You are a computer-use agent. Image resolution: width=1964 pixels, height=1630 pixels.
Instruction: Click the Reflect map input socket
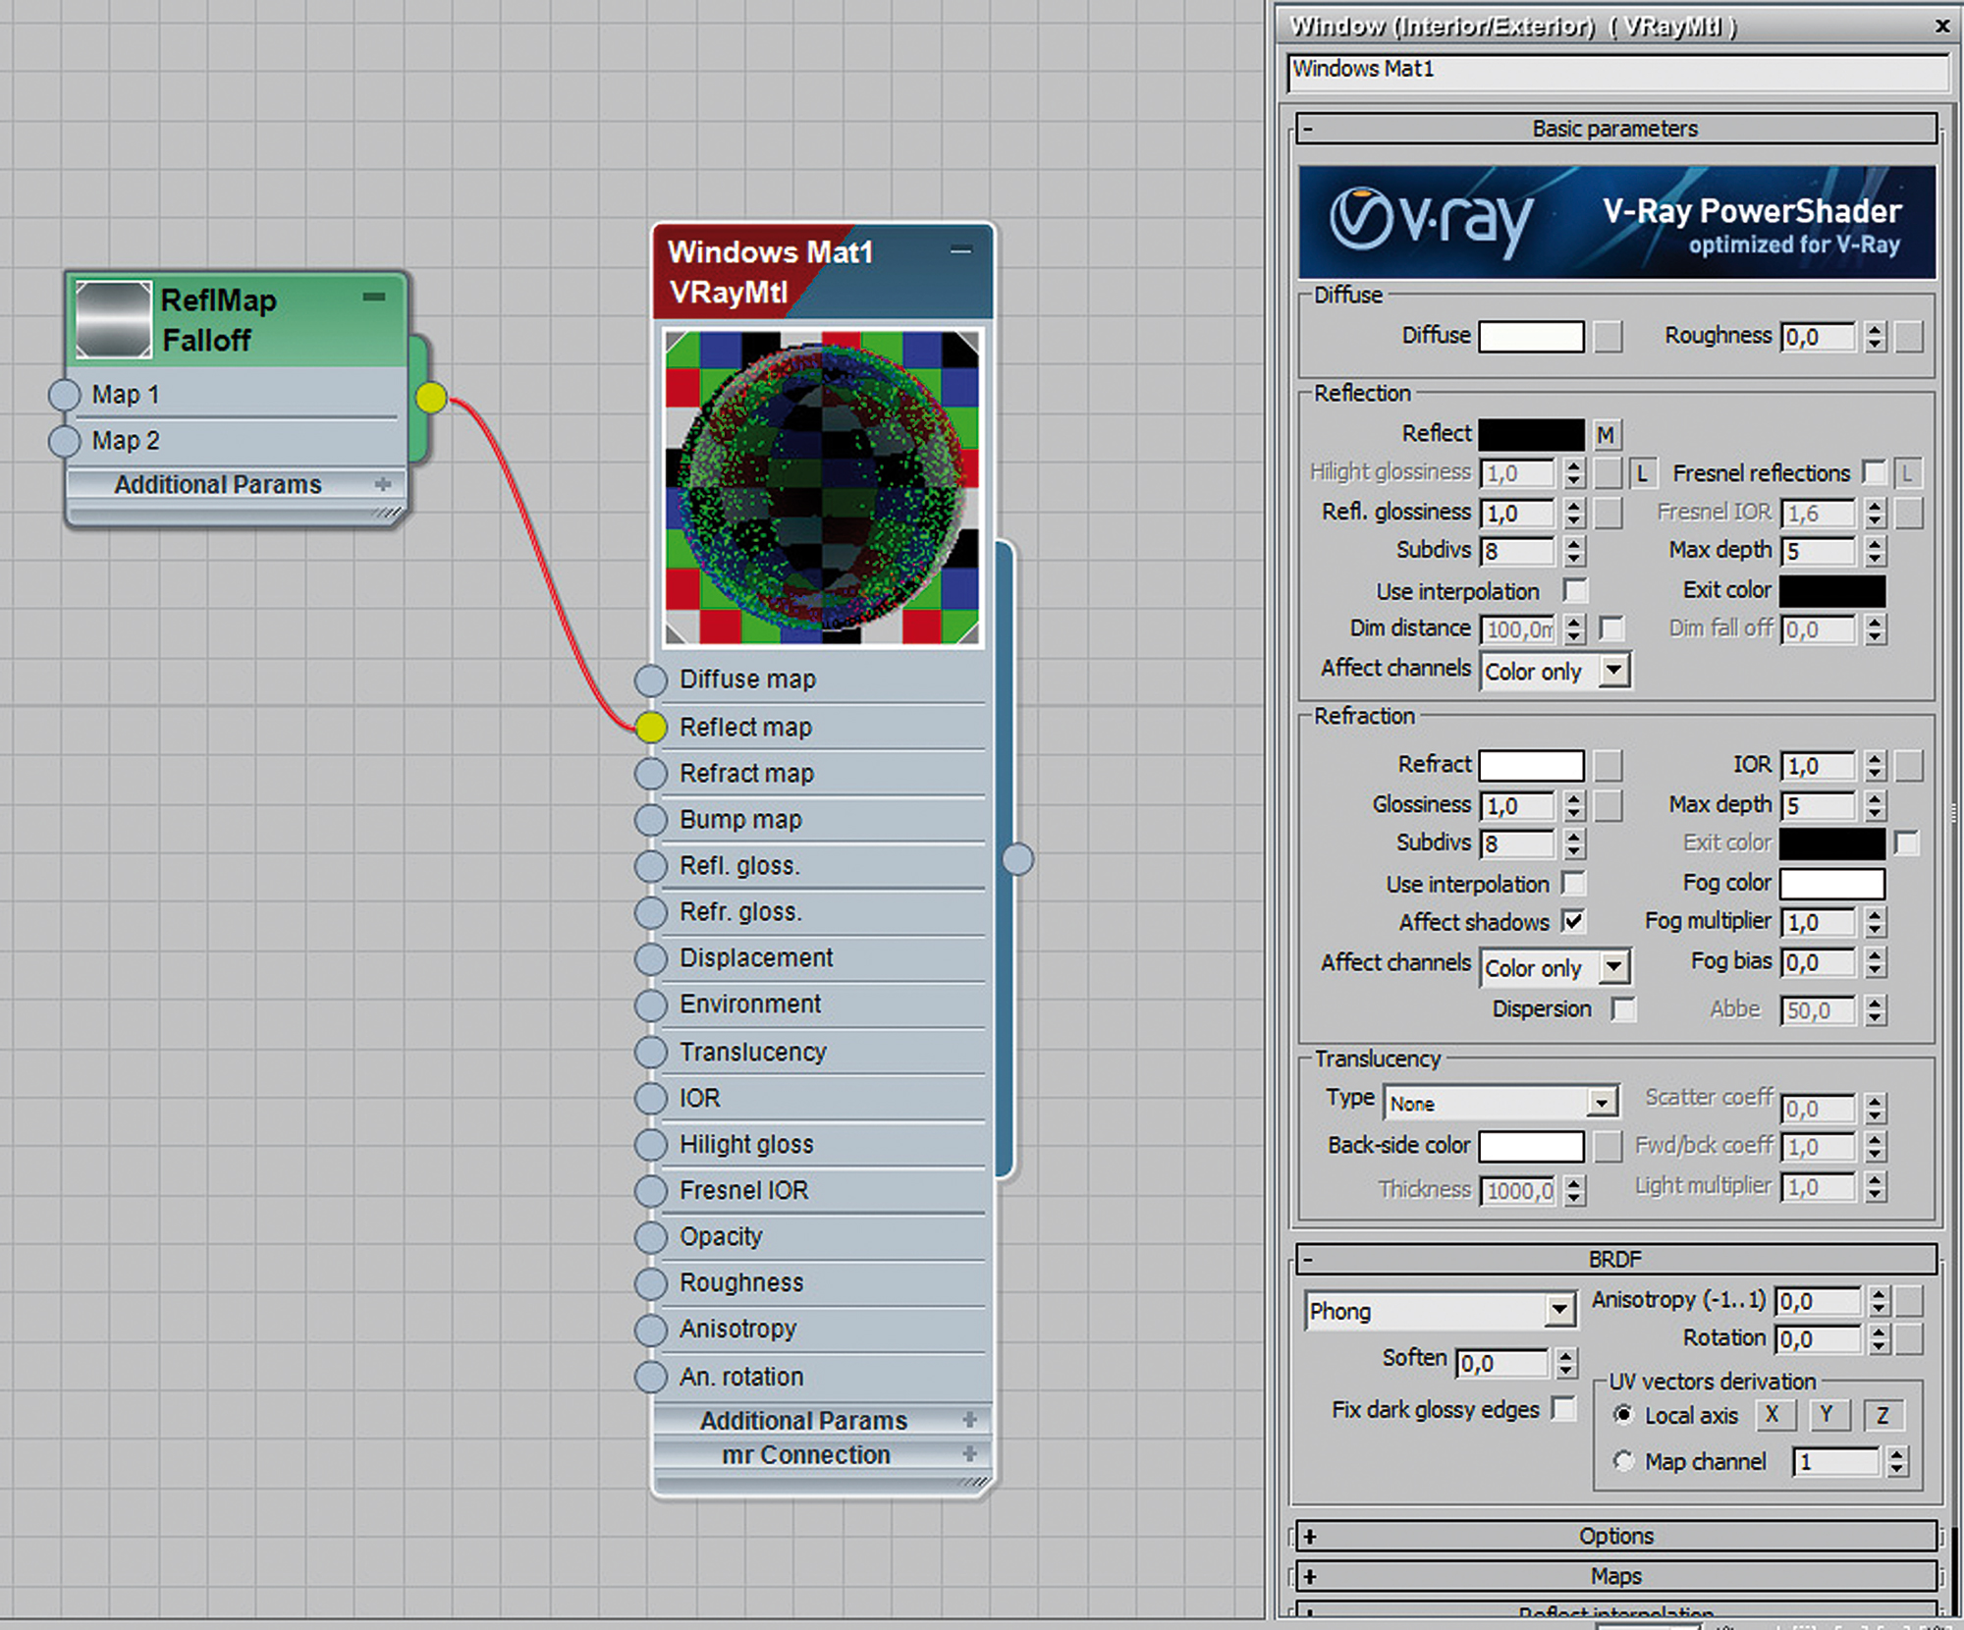650,728
